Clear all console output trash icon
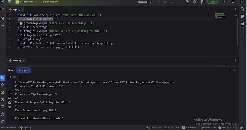Viewport: 247px width, 130px height. click(x=10, y=107)
